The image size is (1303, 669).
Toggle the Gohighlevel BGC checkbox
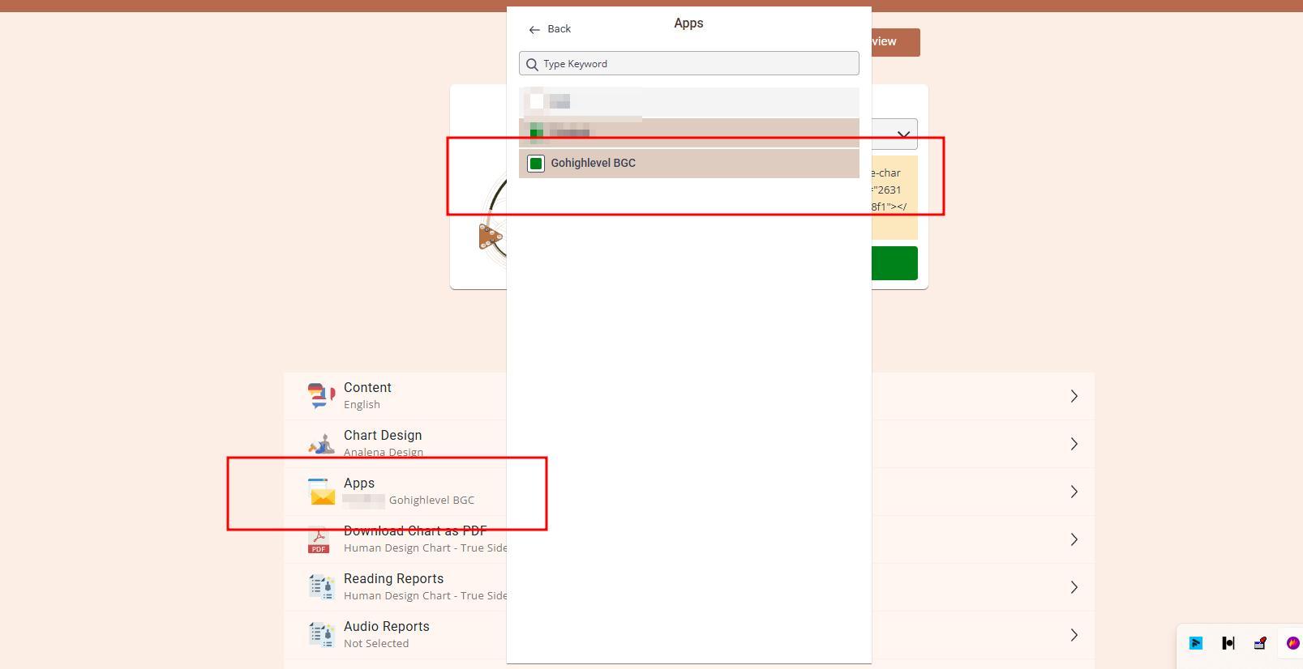coord(536,164)
